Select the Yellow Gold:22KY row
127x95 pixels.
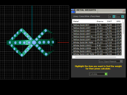click(x=97, y=40)
